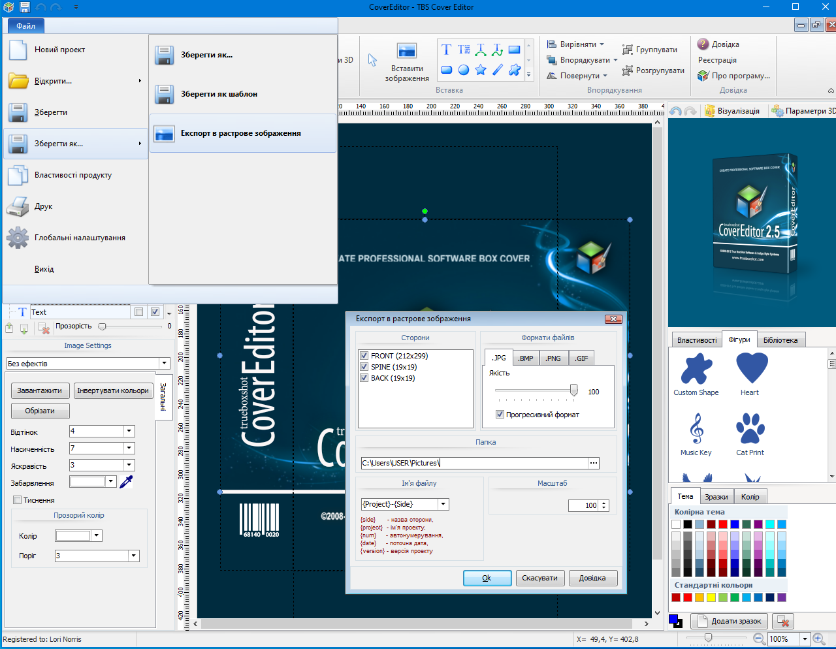The width and height of the screenshot is (836, 649).
Task: Enable the Тиснення checkbox
Action: pyautogui.click(x=18, y=500)
